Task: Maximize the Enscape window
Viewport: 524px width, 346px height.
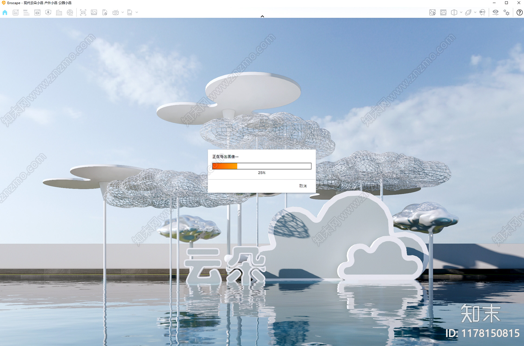Action: tap(506, 3)
